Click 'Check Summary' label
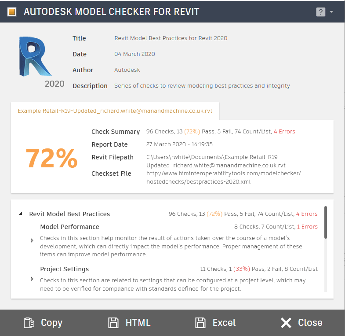The height and width of the screenshot is (336, 345). pos(116,132)
